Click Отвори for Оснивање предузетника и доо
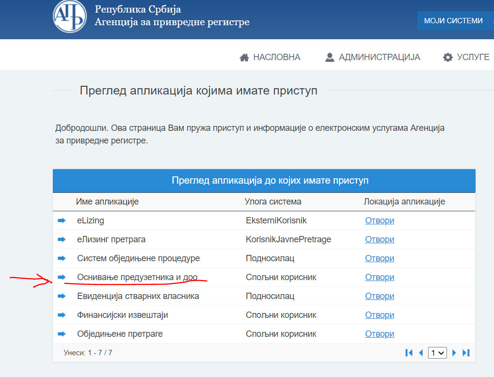 click(x=379, y=277)
